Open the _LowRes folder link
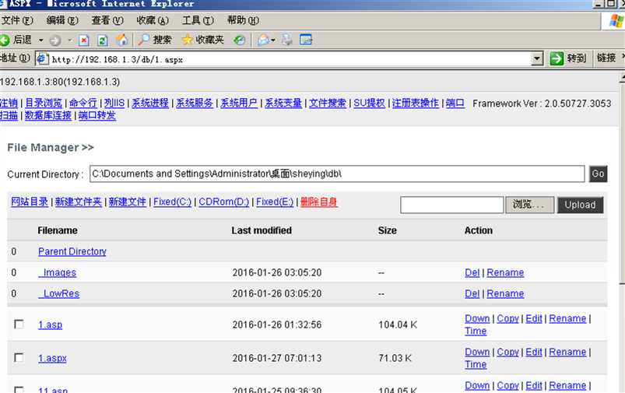This screenshot has width=625, height=393. 59,293
